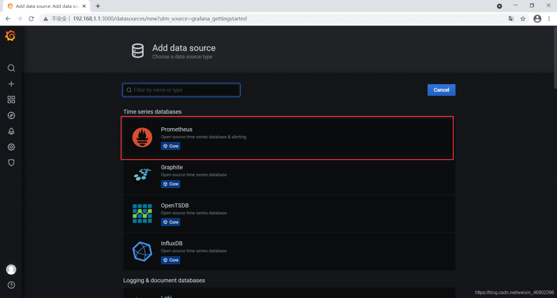Open a new browser tab

pyautogui.click(x=98, y=6)
